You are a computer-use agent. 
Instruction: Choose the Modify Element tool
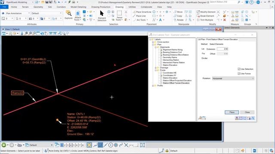click(x=206, y=12)
